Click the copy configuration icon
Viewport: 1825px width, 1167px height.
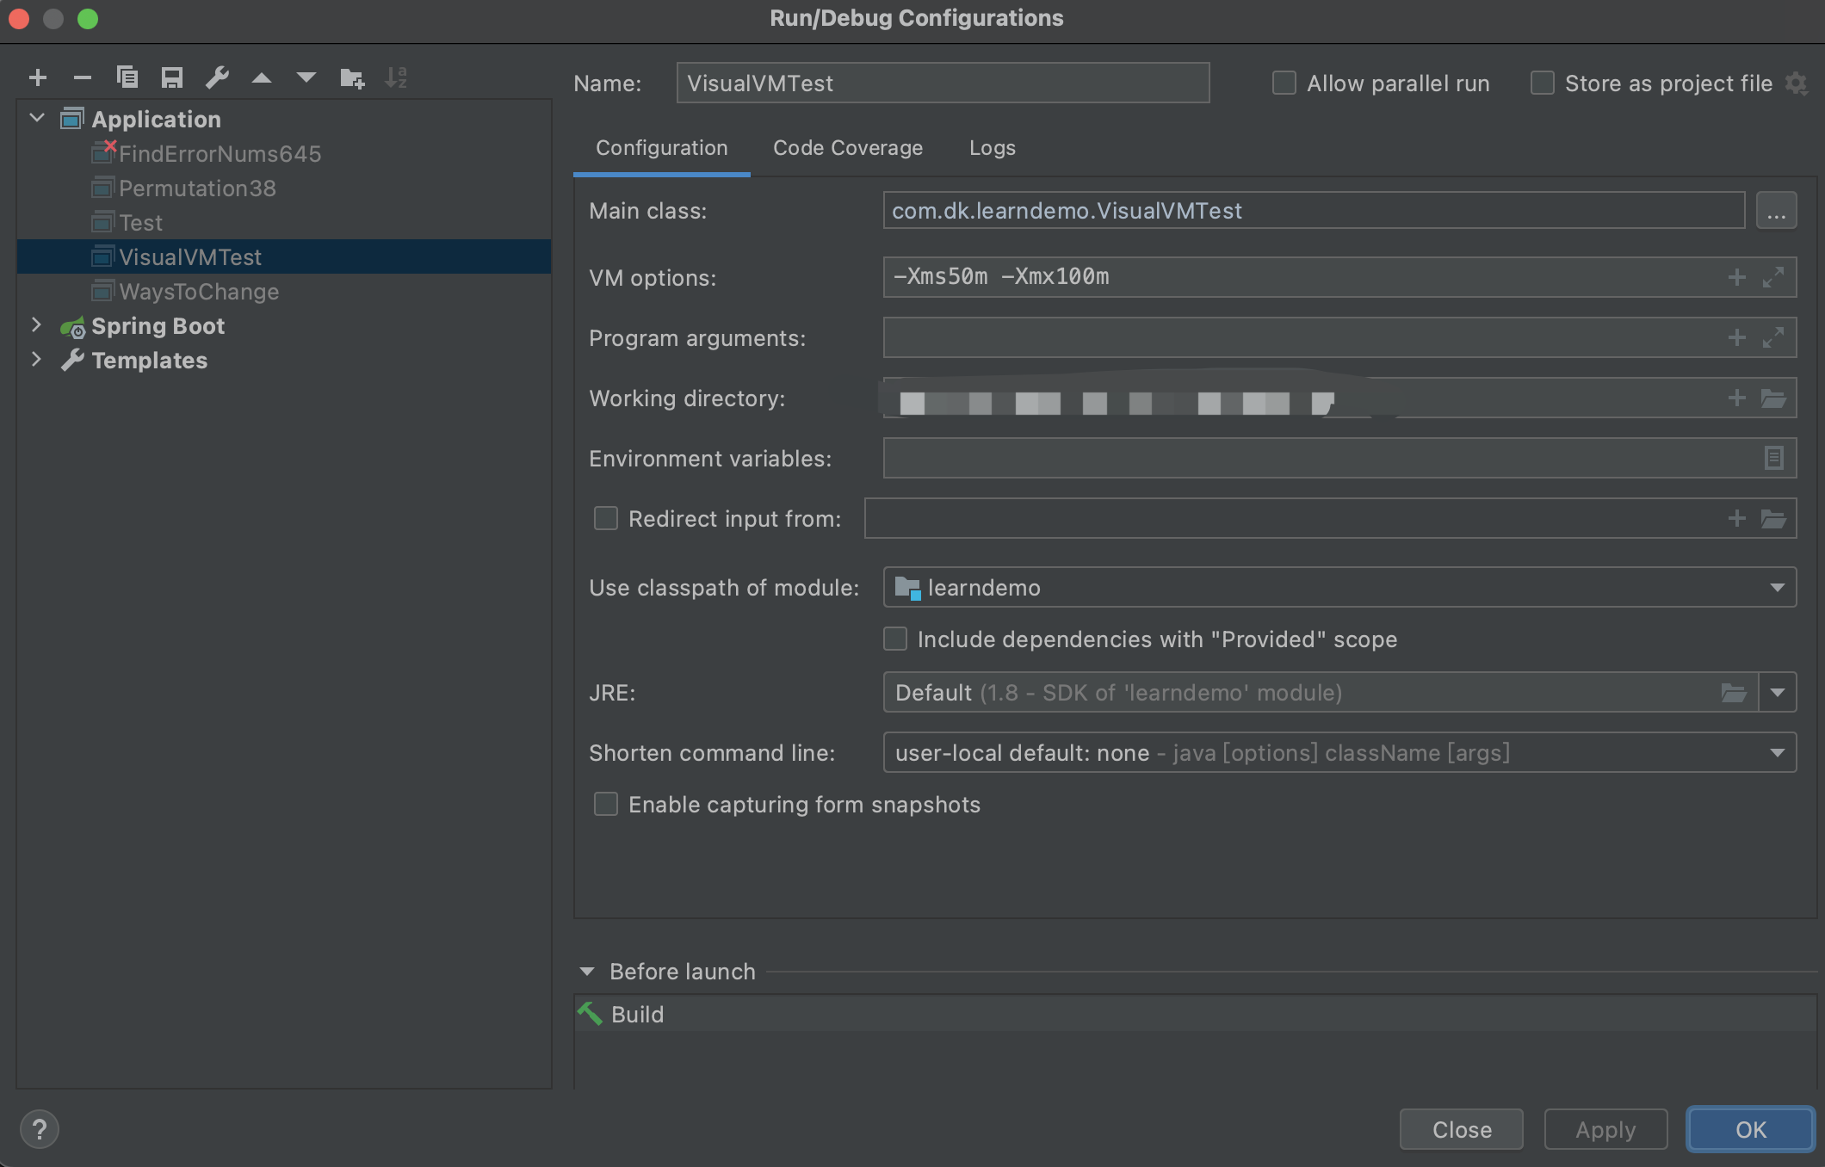127,78
